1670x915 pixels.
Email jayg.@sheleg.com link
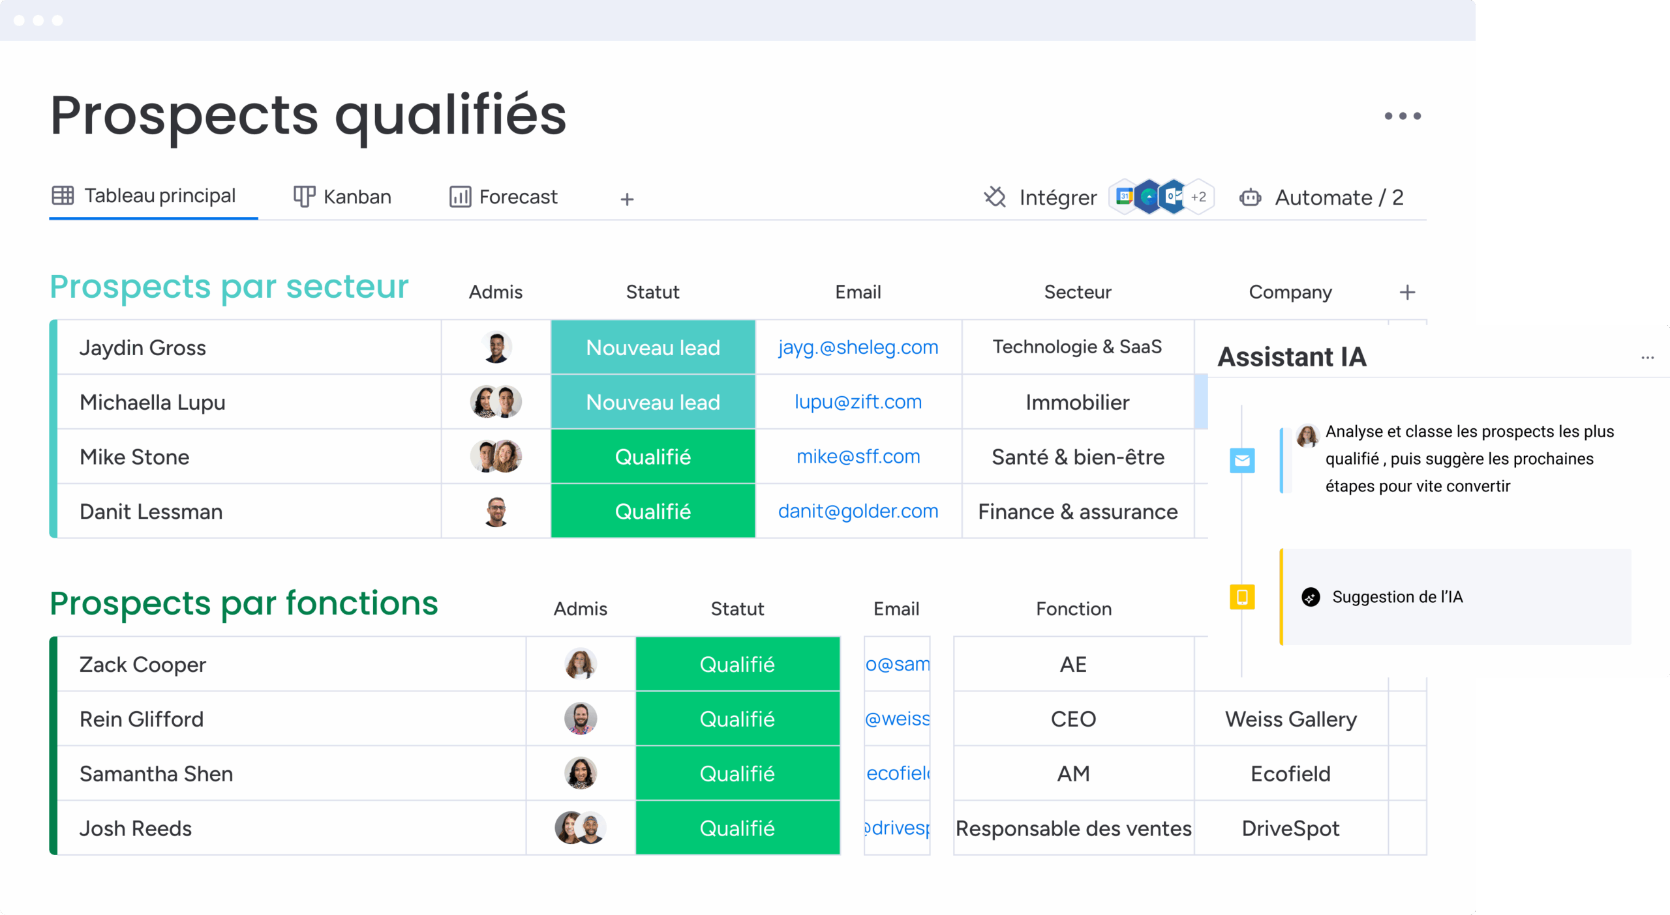click(x=858, y=347)
